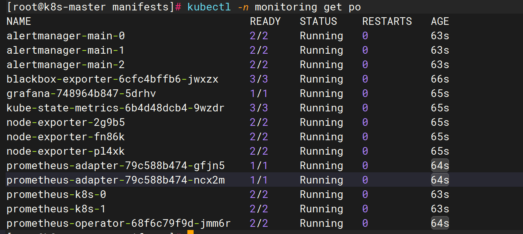Viewport: 523px width, 234px height.
Task: Select pod node-exporter-pl4xk
Action: coord(66,151)
